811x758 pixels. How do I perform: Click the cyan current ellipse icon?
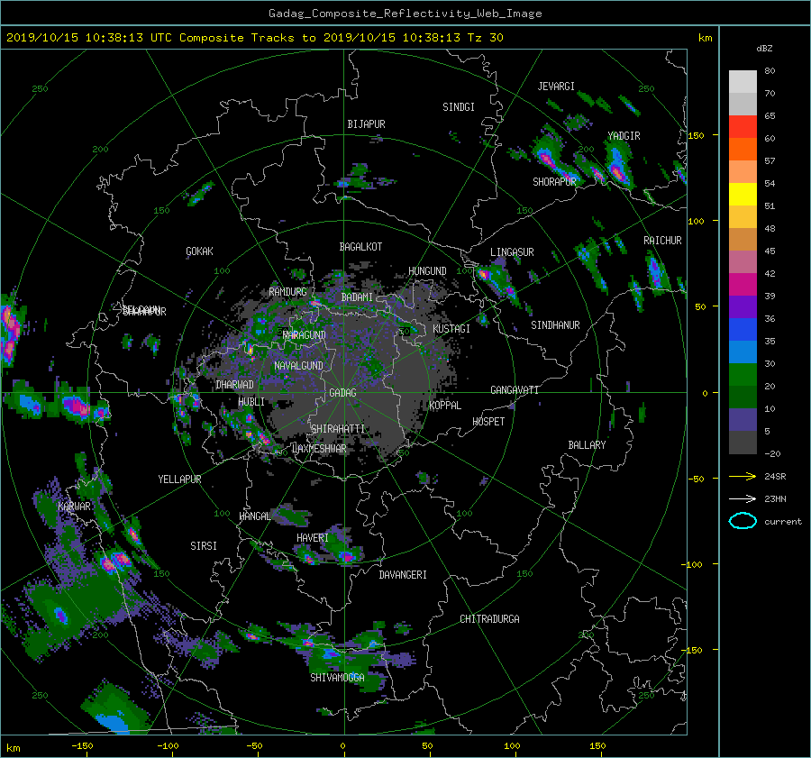point(743,521)
